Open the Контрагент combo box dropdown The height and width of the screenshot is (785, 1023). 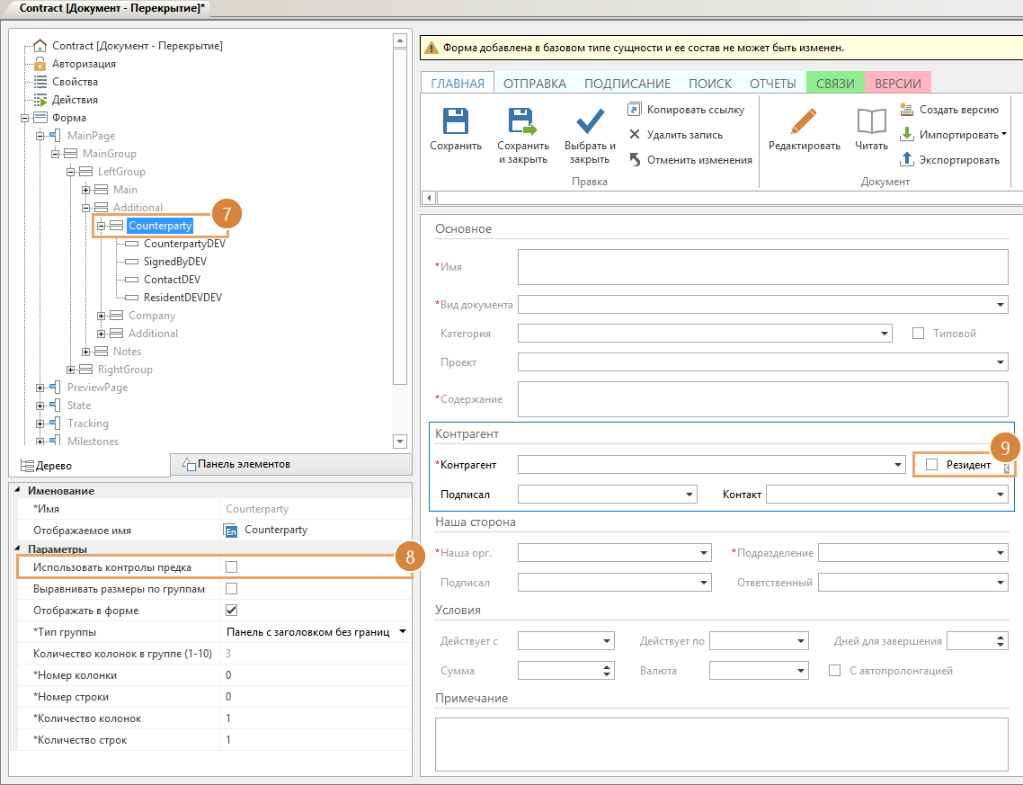pos(898,465)
